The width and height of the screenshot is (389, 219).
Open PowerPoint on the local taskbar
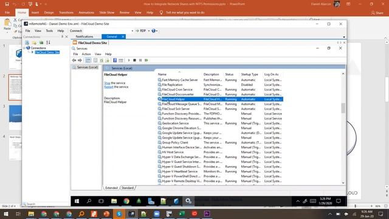coord(106,214)
